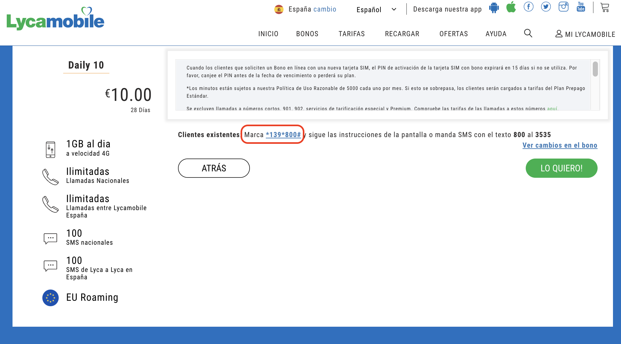The width and height of the screenshot is (621, 344).
Task: Click the phone icon beside Llamadas Nacionales
Action: [50, 177]
